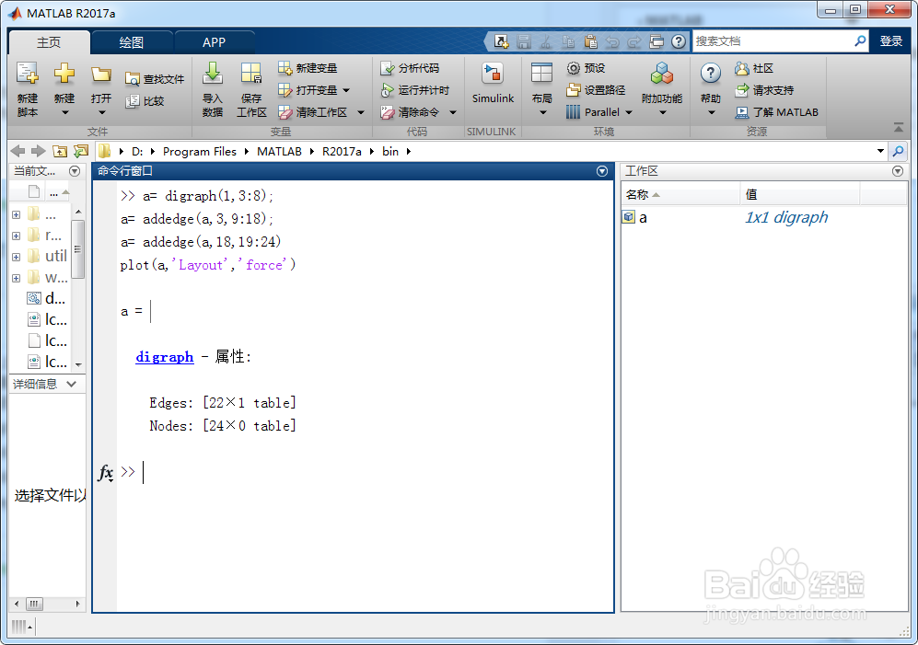The image size is (918, 645).
Task: Expand the Open Variable (打开变量) dropdown
Action: (x=346, y=90)
